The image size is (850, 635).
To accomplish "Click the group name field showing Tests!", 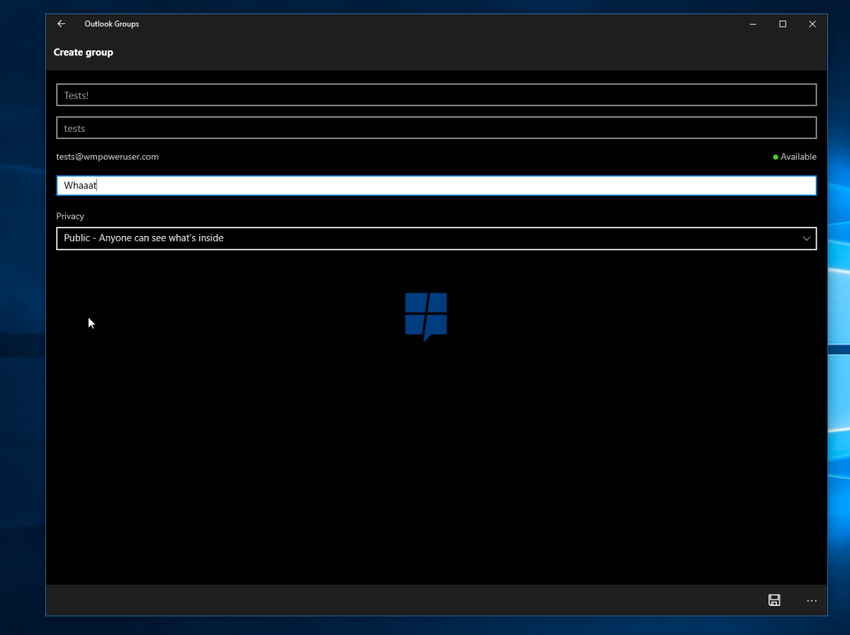I will tap(436, 95).
